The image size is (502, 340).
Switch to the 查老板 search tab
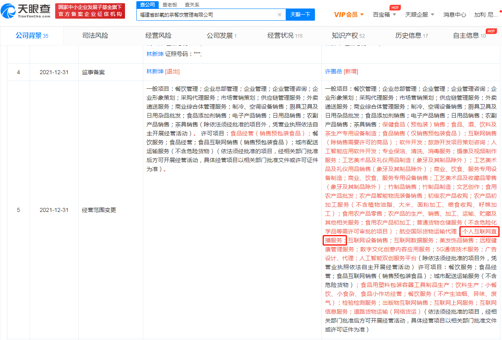(x=169, y=4)
